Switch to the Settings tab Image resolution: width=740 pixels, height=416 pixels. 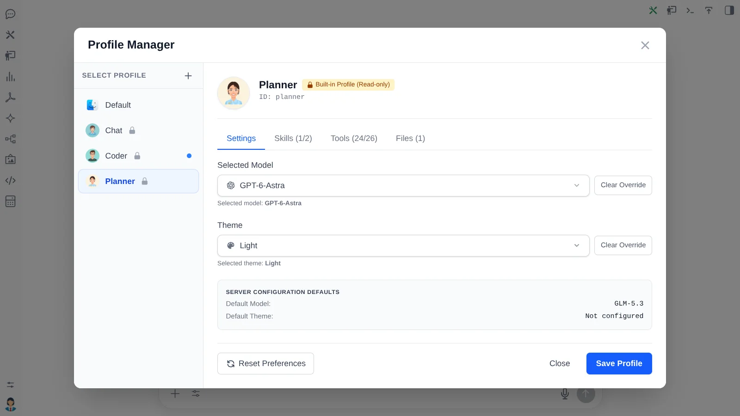pos(241,138)
